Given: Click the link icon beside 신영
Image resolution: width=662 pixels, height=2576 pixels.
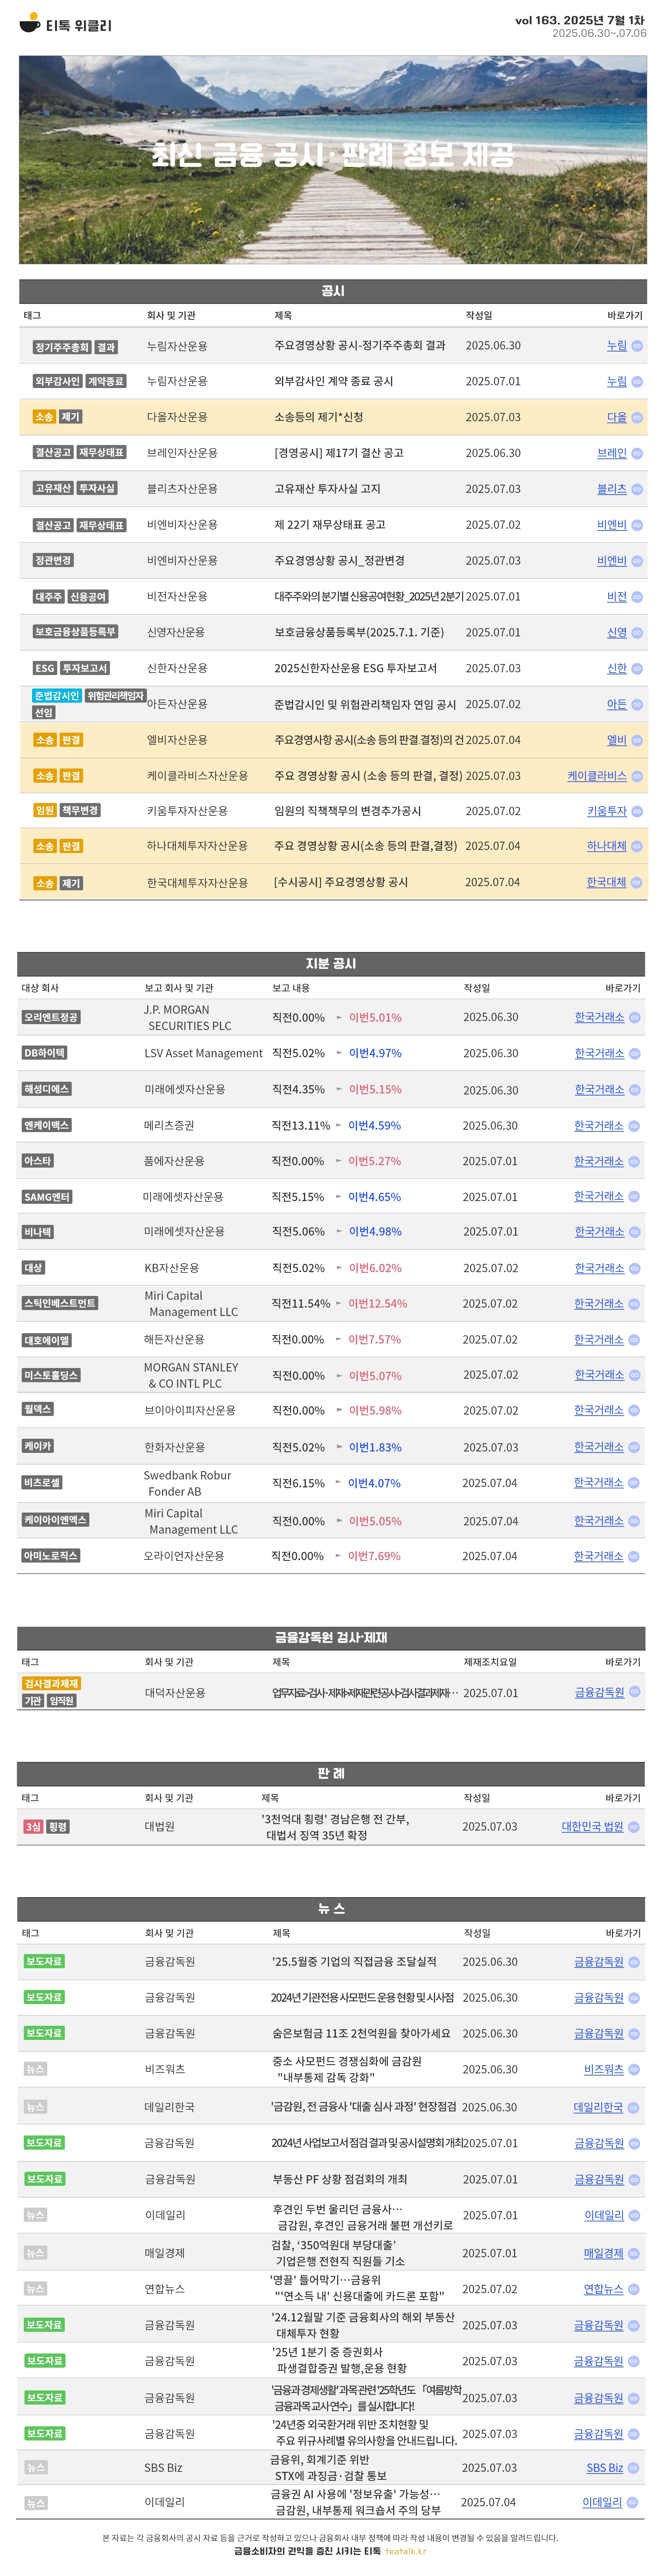Looking at the screenshot, I should tap(637, 633).
